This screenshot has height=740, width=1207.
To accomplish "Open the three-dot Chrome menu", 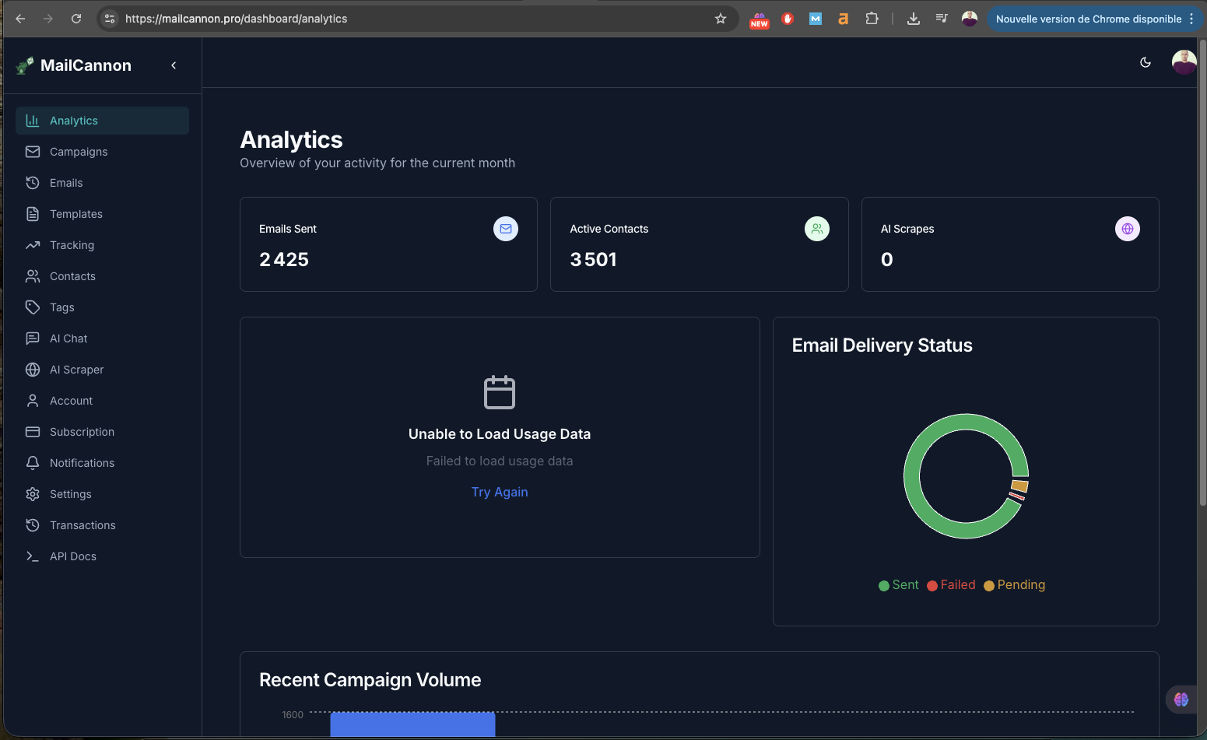I will 1191,19.
